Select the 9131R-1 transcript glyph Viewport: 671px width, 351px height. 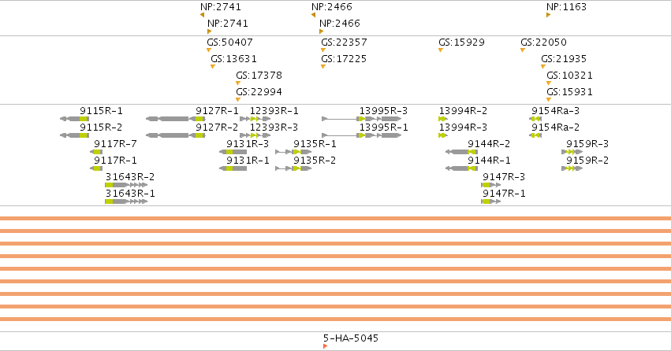pyautogui.click(x=233, y=168)
